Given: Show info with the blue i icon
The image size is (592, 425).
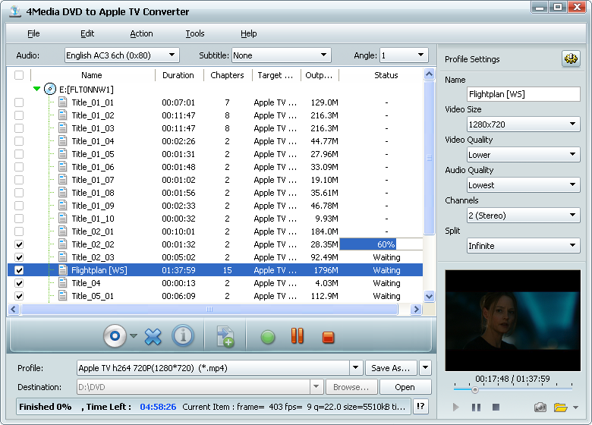Looking at the screenshot, I should (183, 335).
